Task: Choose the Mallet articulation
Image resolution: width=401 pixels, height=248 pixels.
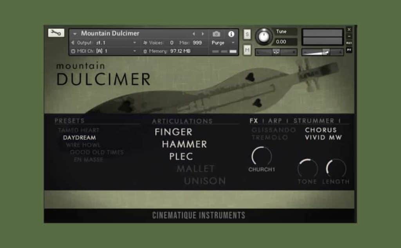Action: 195,169
